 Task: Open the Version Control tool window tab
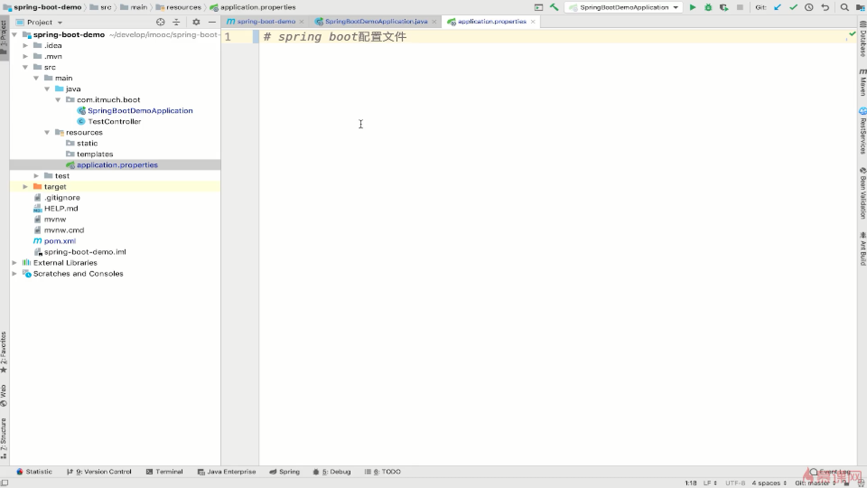pos(99,471)
